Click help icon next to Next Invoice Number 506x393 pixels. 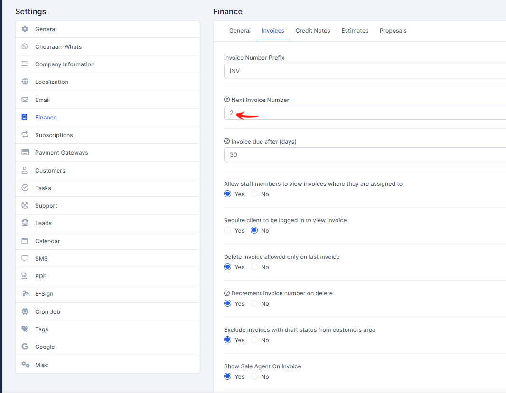(227, 100)
